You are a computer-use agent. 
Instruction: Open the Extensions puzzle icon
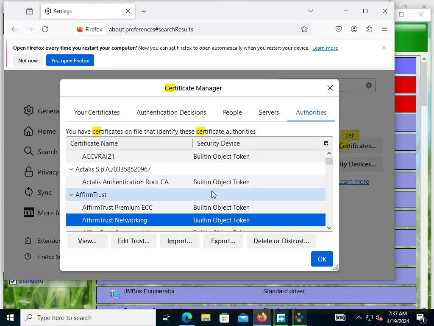[x=369, y=29]
